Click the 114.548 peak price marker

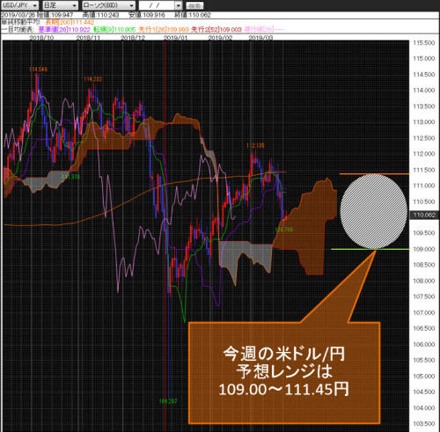[x=38, y=70]
